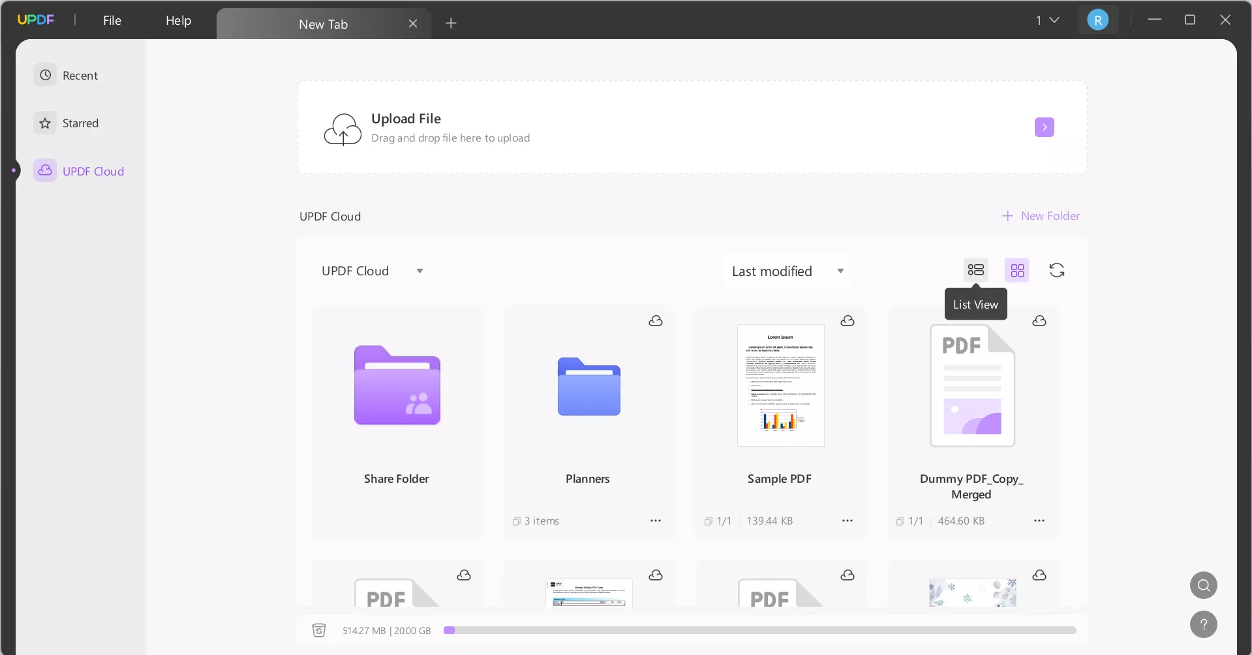This screenshot has height=655, width=1252.
Task: Click cloud sync icon on Planners card
Action: 656,320
